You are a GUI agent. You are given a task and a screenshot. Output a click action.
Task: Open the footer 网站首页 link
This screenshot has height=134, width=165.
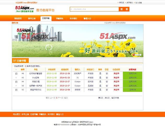pos(17,114)
